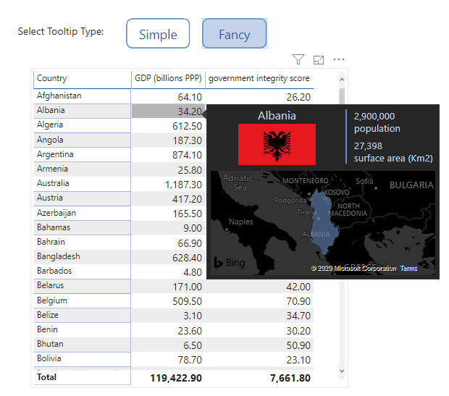Click the Bing logo on the map

click(x=229, y=263)
